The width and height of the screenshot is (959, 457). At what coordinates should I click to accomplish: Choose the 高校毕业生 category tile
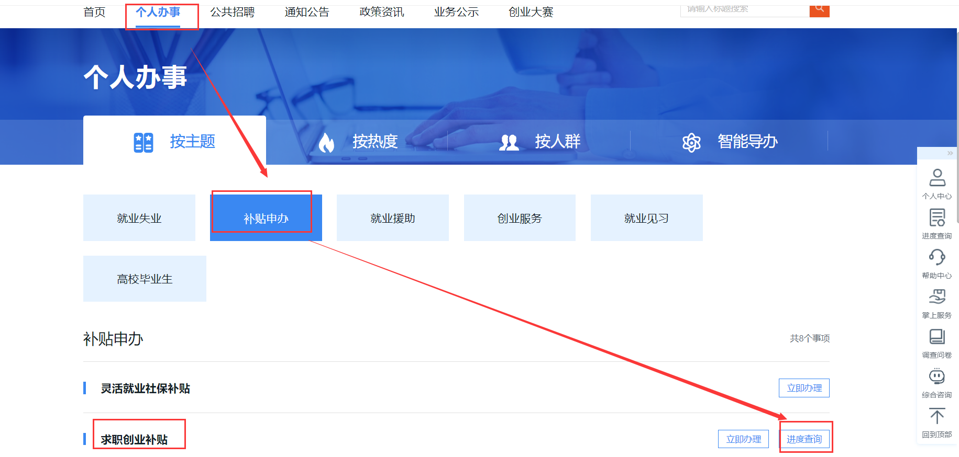tap(145, 279)
